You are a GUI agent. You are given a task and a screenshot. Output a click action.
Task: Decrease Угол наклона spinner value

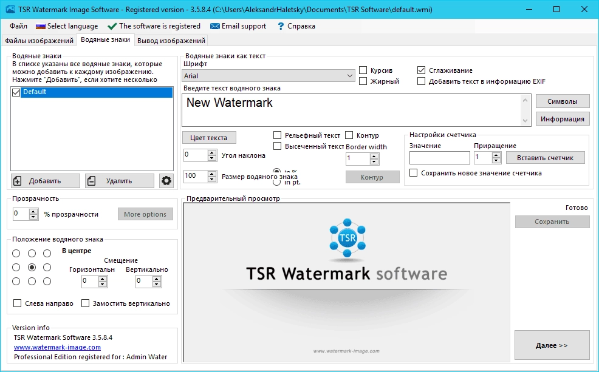coord(212,158)
